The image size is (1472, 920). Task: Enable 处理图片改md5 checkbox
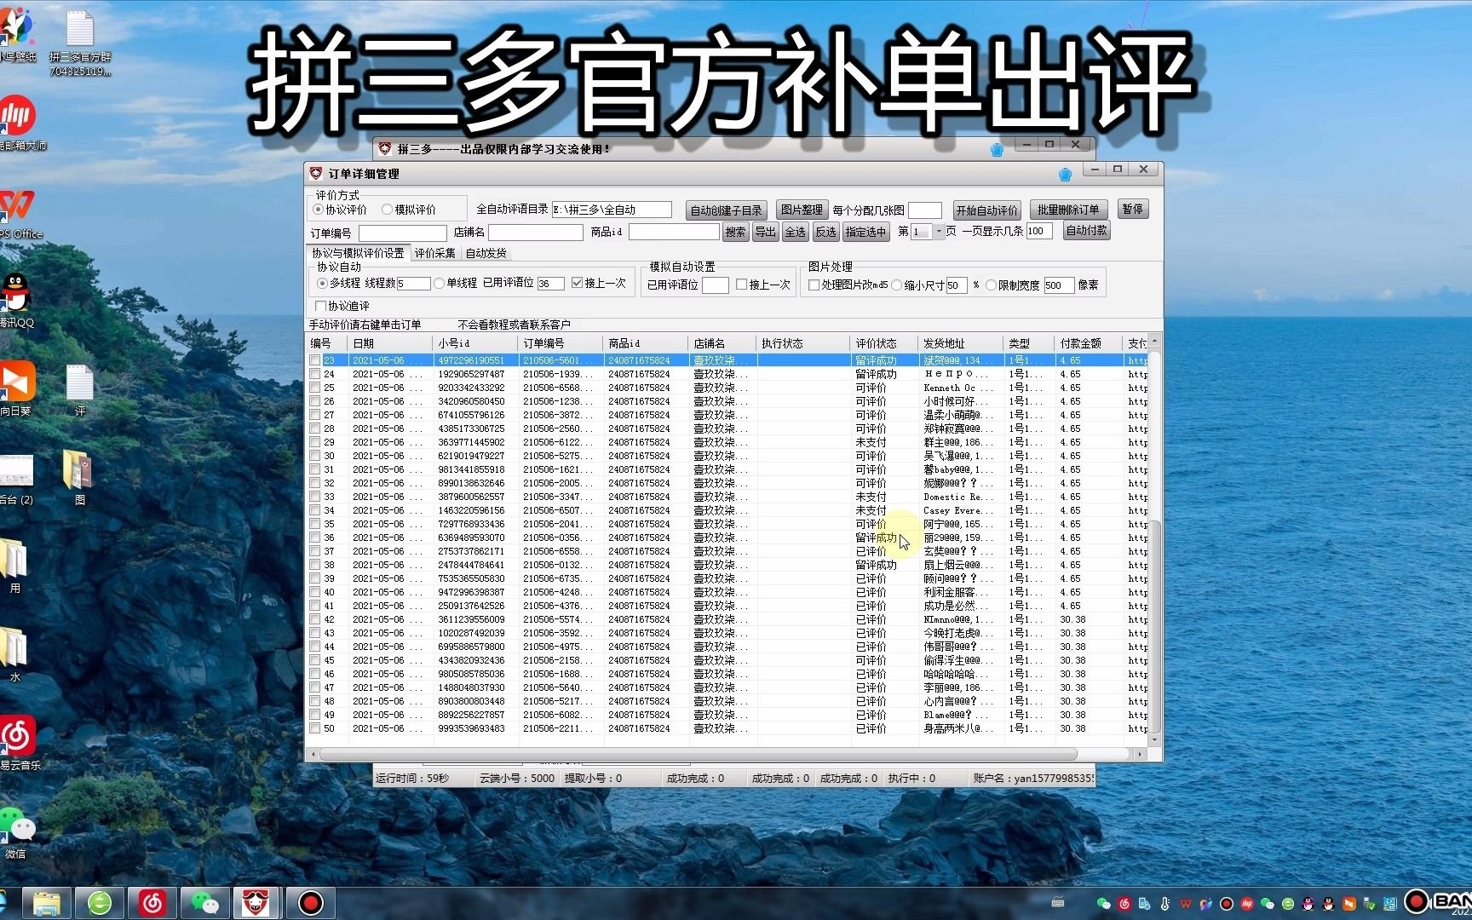[x=848, y=285]
